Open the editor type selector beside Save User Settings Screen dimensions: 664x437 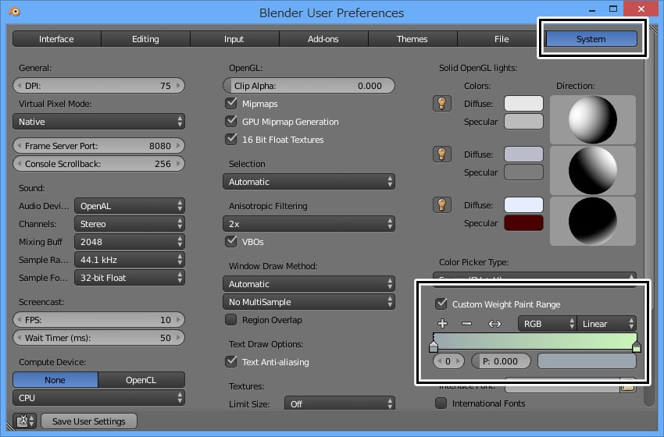point(25,421)
